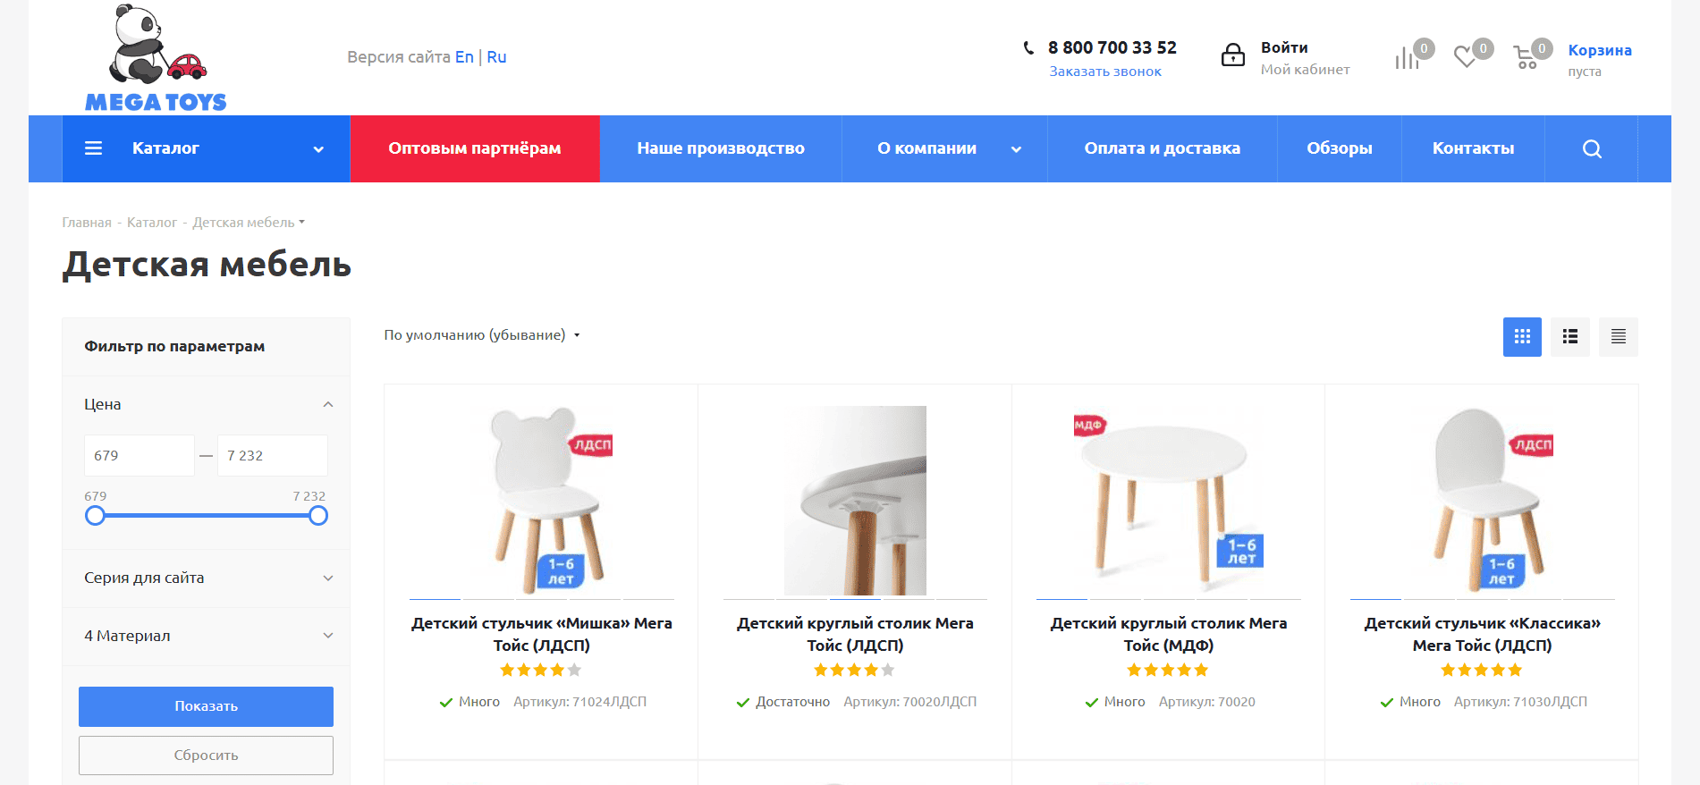Collapse the Цена filter section
1700x785 pixels.
pos(328,405)
